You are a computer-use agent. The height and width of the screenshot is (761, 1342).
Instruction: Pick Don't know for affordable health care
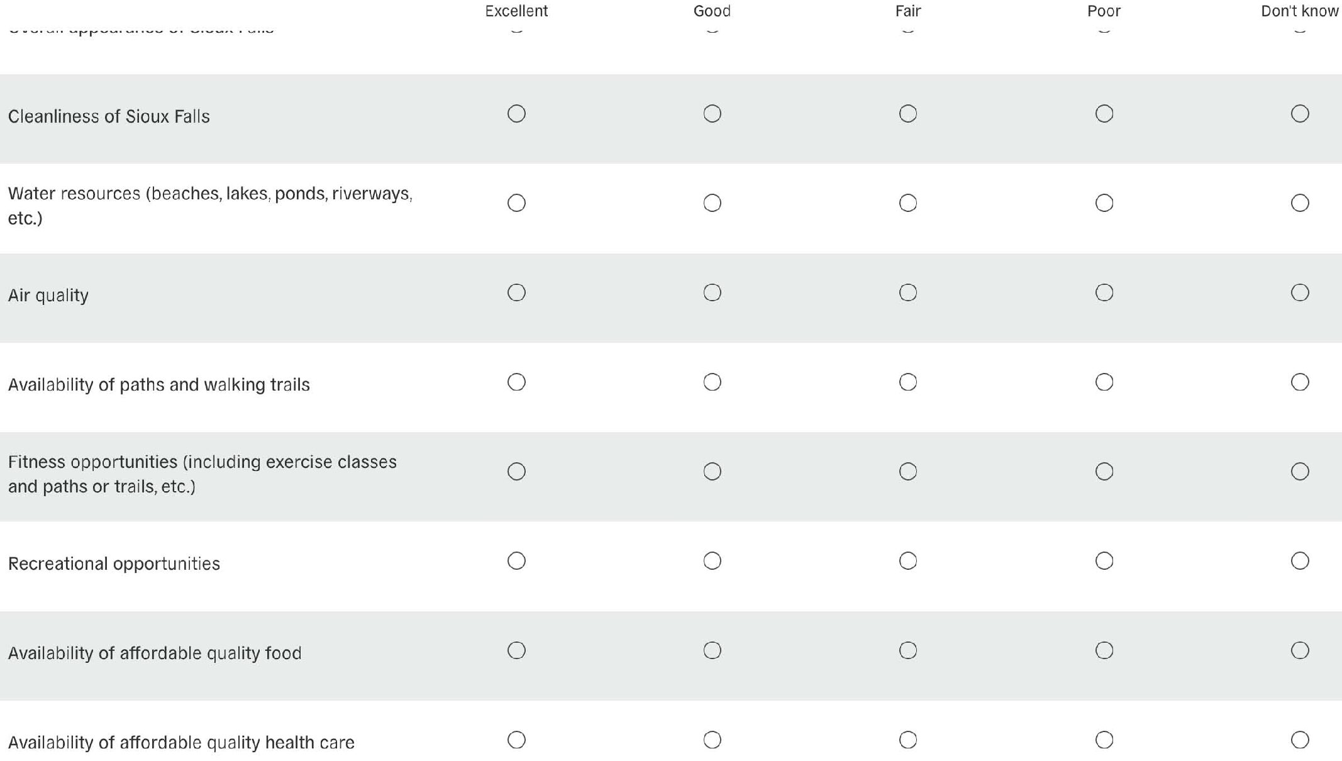point(1299,740)
